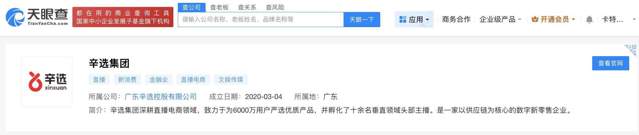Click the 辛选 xinxuan company logo

pyautogui.click(x=47, y=81)
